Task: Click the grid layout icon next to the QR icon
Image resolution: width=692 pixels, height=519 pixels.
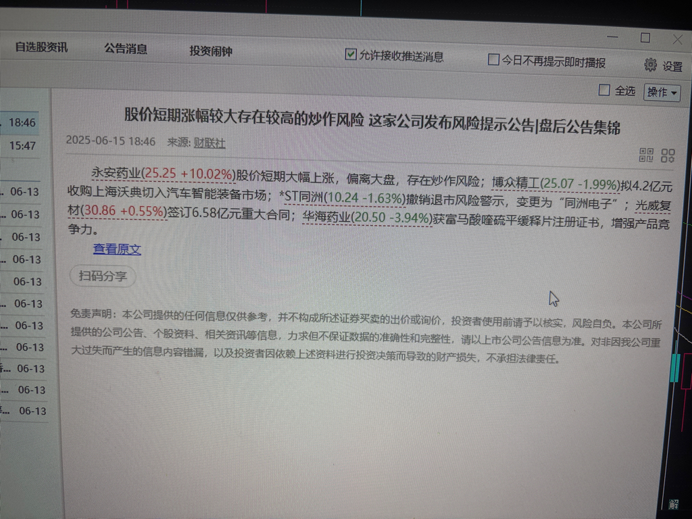Action: pyautogui.click(x=668, y=155)
